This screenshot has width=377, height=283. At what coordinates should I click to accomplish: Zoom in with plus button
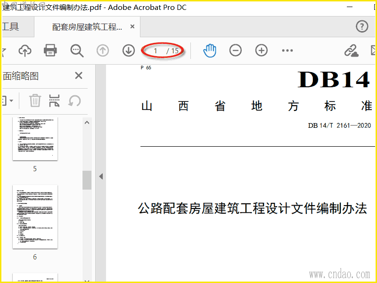click(262, 50)
